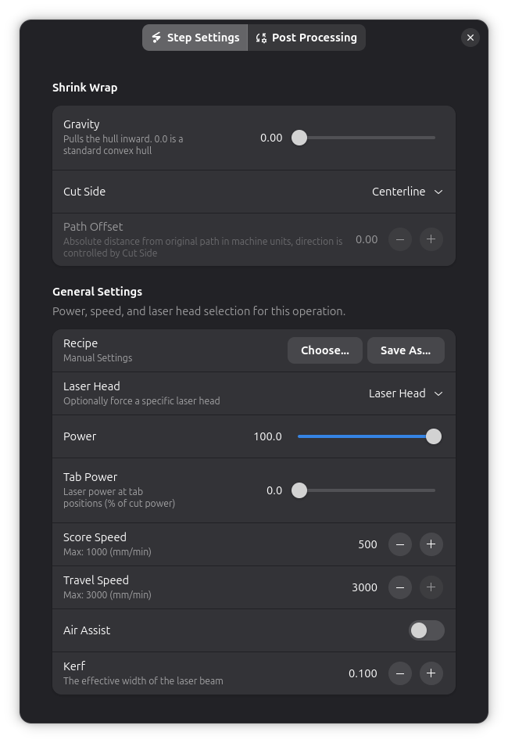This screenshot has height=743, width=508.
Task: Click the Gravity slider handle
Action: click(x=299, y=138)
